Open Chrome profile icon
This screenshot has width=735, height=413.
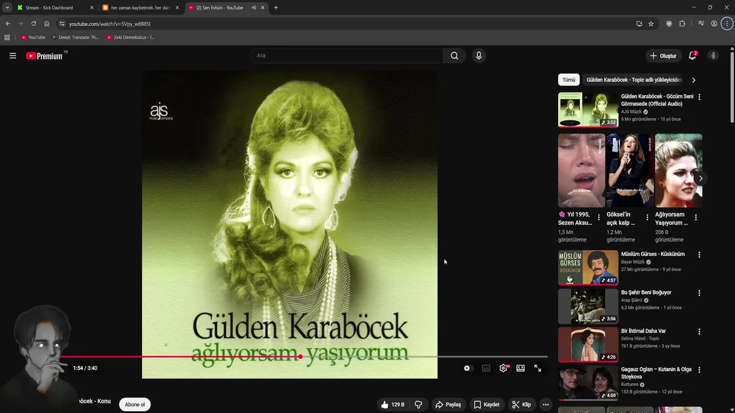[x=714, y=24]
